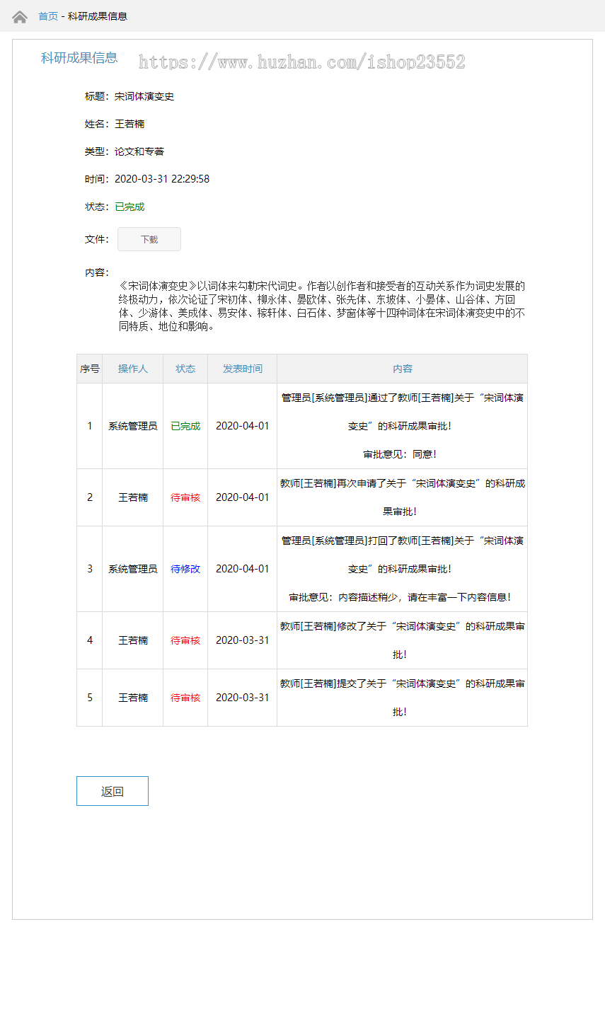
Task: Click the timestamp 2020-03-31 22:29:58
Action: pos(163,179)
